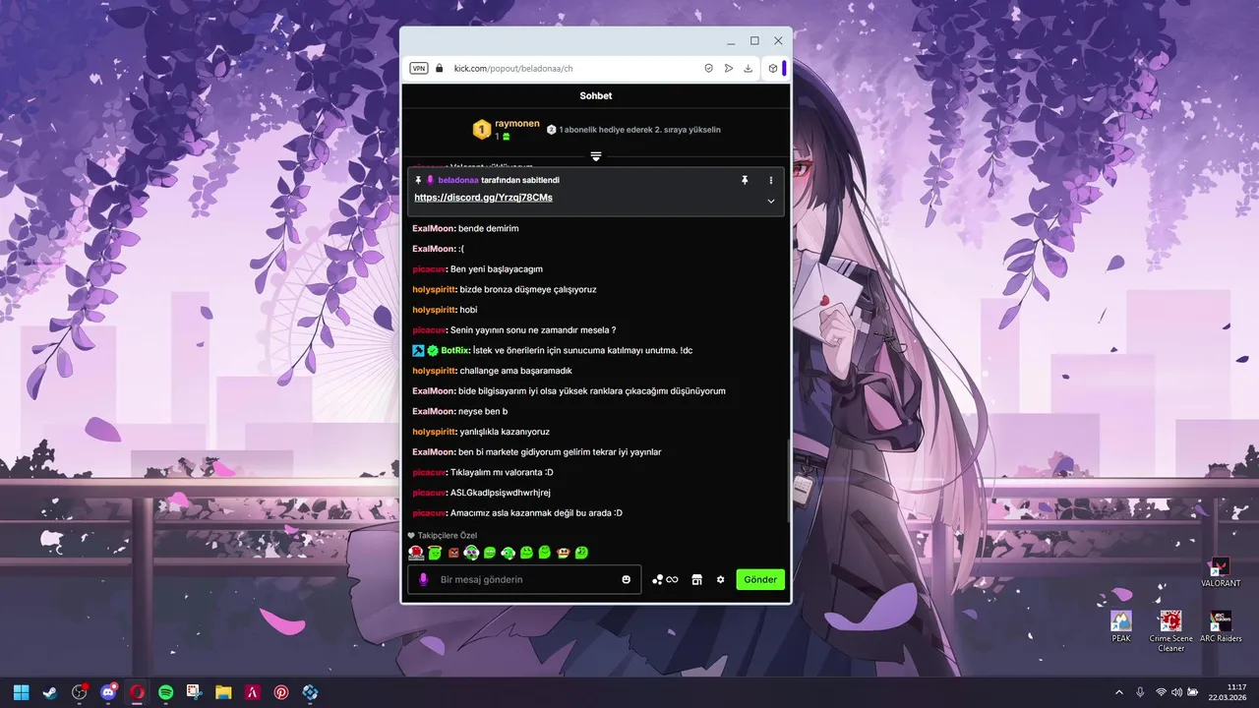This screenshot has width=1259, height=708.
Task: Click the beladonaa name in pinned message
Action: click(458, 180)
